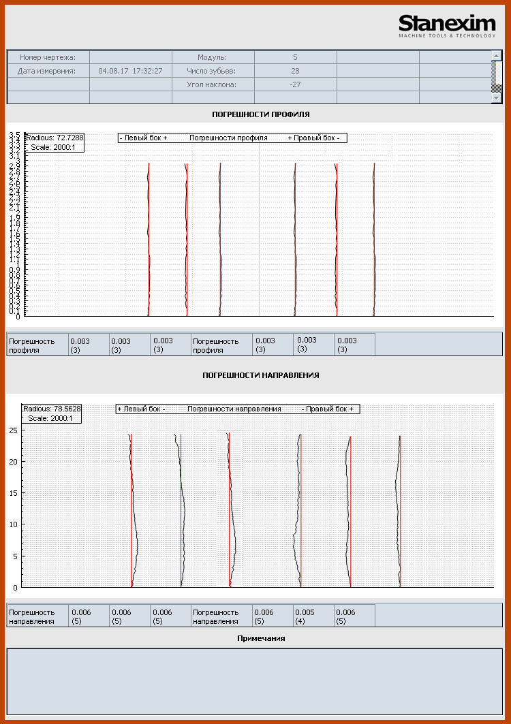Click the 'Radious: 78.5628' label in direction chart
Screen dimensions: 511x724
(52, 409)
